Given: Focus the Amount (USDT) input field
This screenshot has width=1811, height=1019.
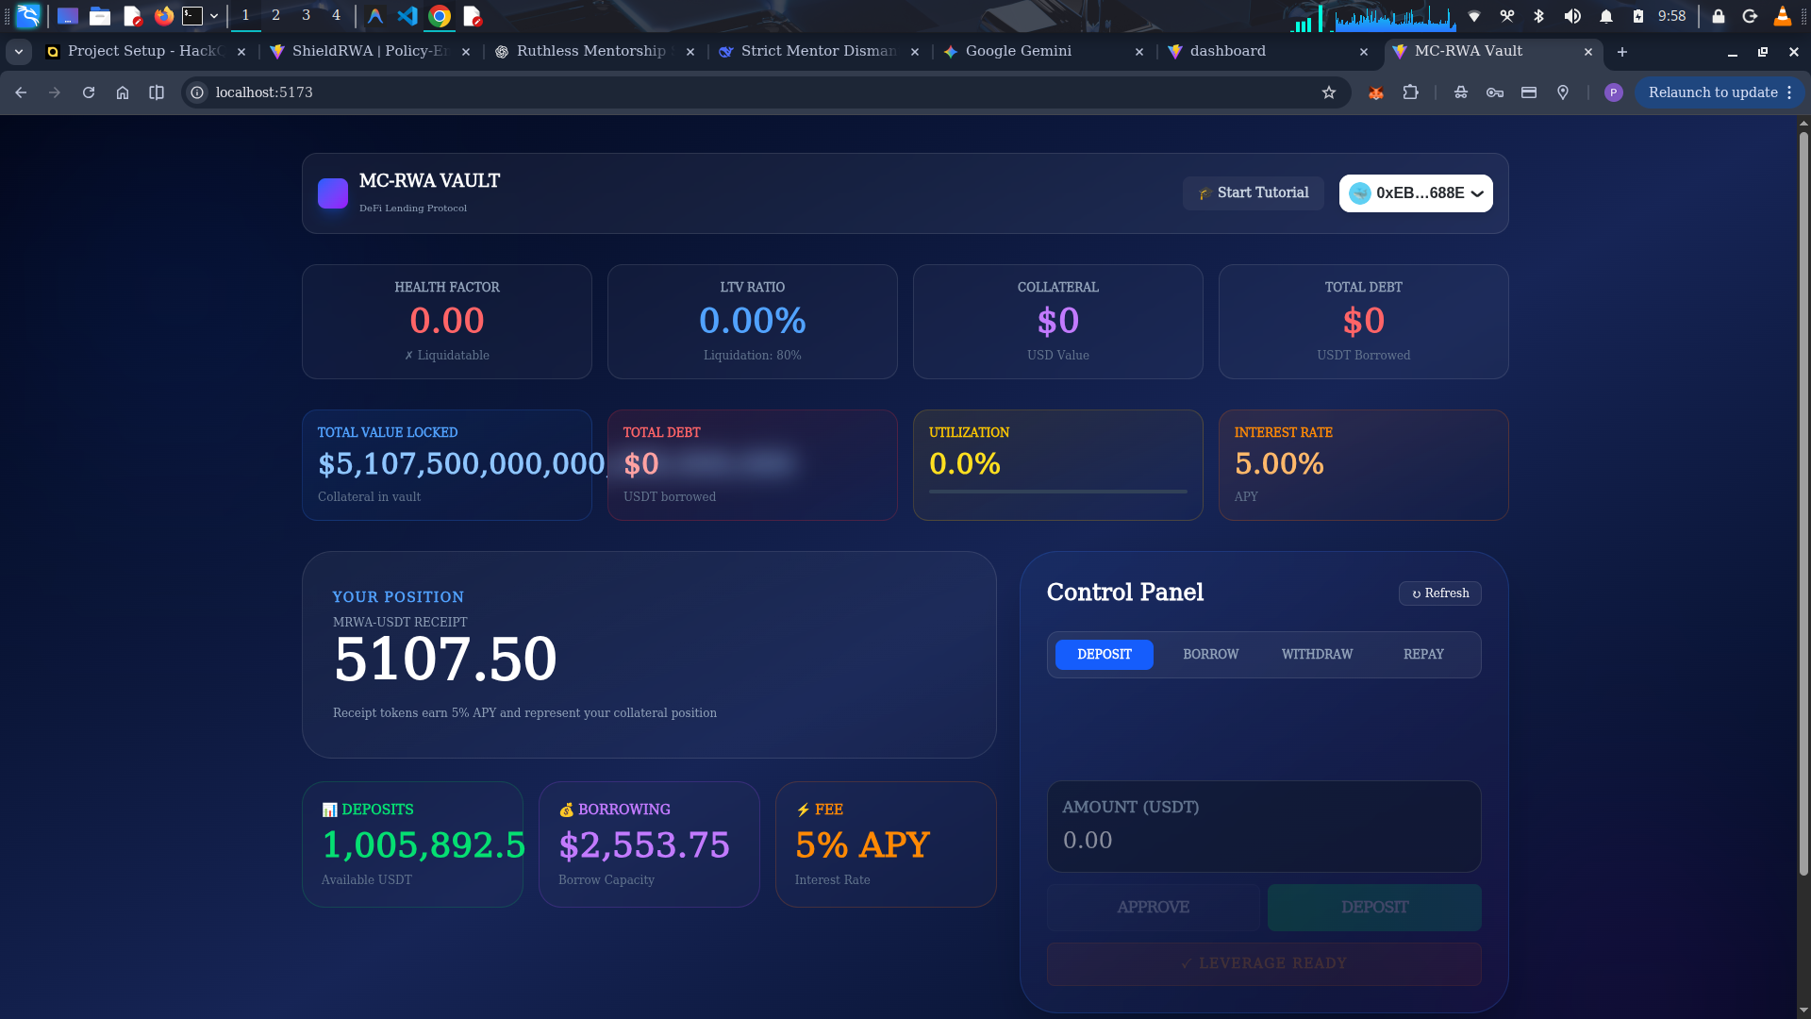Looking at the screenshot, I should point(1264,827).
